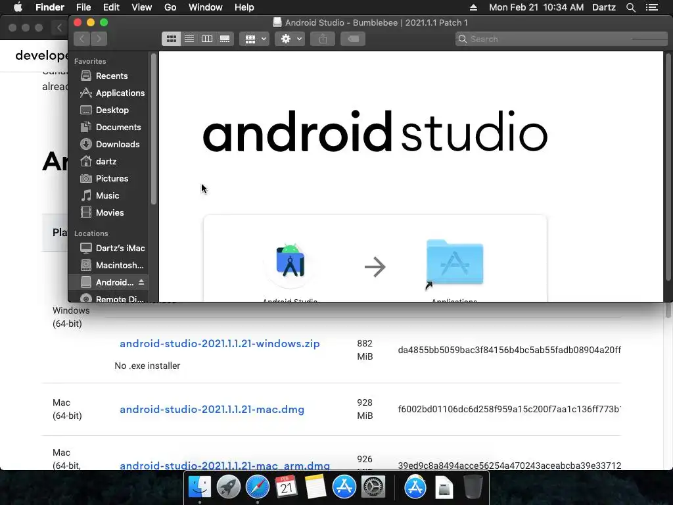673x505 pixels.
Task: Click the Finder content area scrollbar
Action: coord(668,168)
